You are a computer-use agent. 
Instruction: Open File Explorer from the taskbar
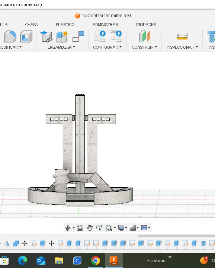59,261
